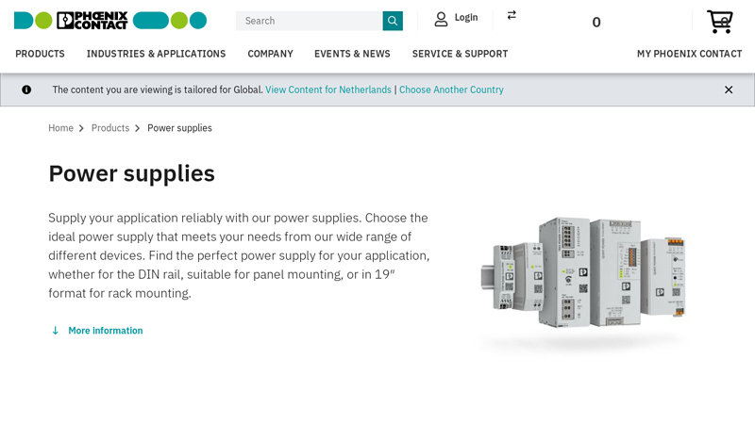Click the Phoenix Contact logo
Viewport: 755px width, 424px height.
pyautogui.click(x=110, y=21)
